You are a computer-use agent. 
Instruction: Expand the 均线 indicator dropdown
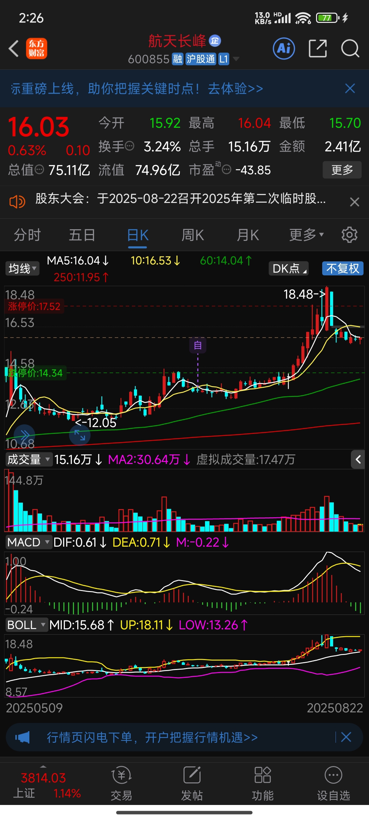point(22,269)
